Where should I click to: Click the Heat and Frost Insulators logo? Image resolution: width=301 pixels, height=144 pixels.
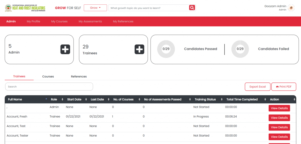[25, 8]
